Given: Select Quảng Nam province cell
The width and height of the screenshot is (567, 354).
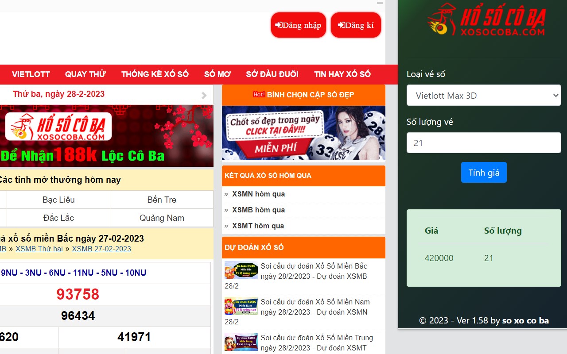Looking at the screenshot, I should pyautogui.click(x=162, y=218).
